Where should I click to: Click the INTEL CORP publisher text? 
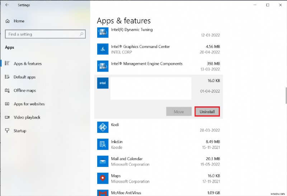tap(121, 52)
